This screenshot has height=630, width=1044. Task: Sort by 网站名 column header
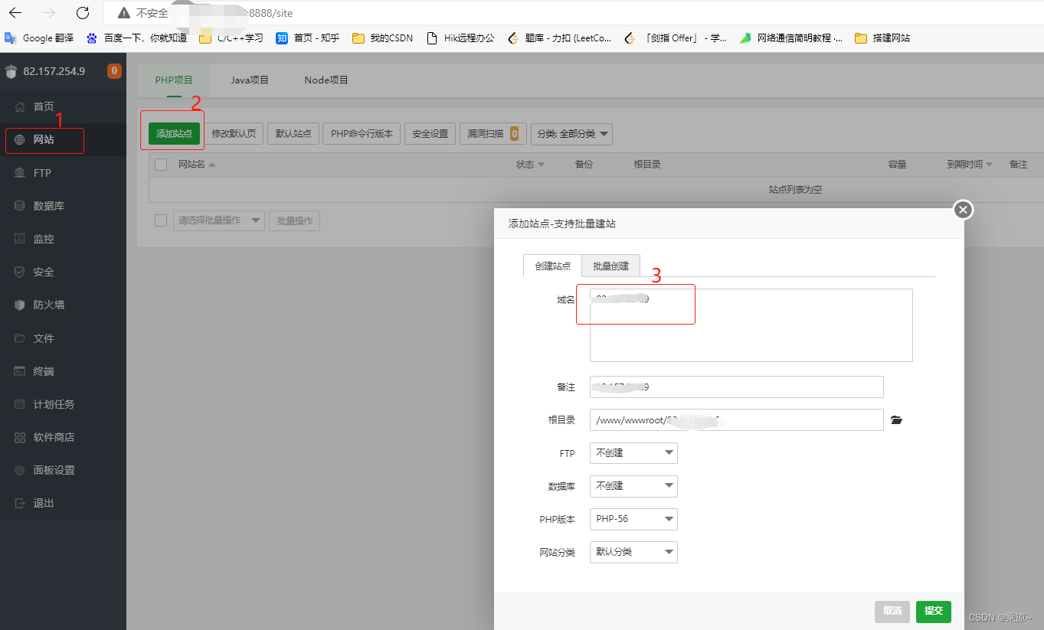click(x=196, y=165)
